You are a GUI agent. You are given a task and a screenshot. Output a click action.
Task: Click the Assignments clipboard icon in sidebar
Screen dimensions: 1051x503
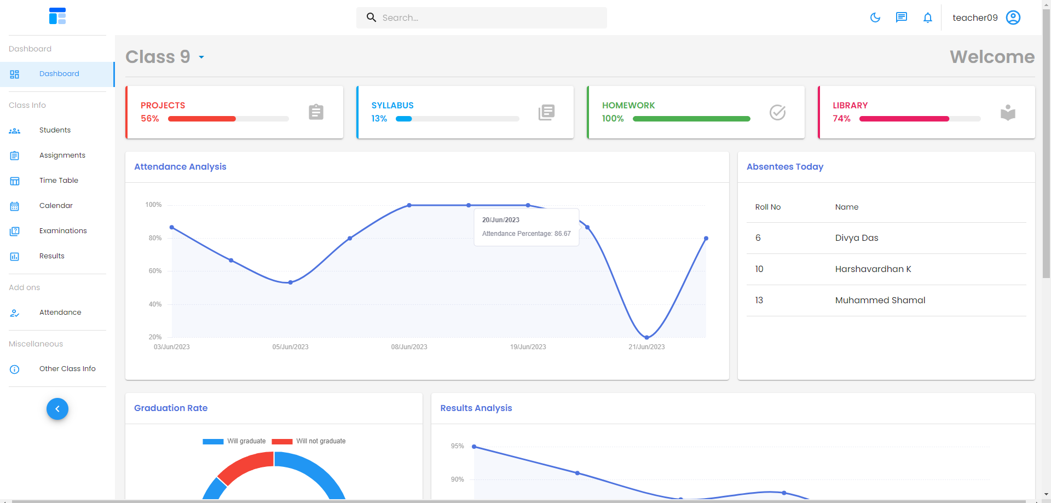[15, 155]
